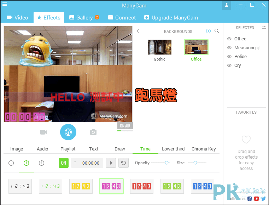The width and height of the screenshot is (269, 205).
Task: Click the ON AIR indicator
Action: coord(125,126)
